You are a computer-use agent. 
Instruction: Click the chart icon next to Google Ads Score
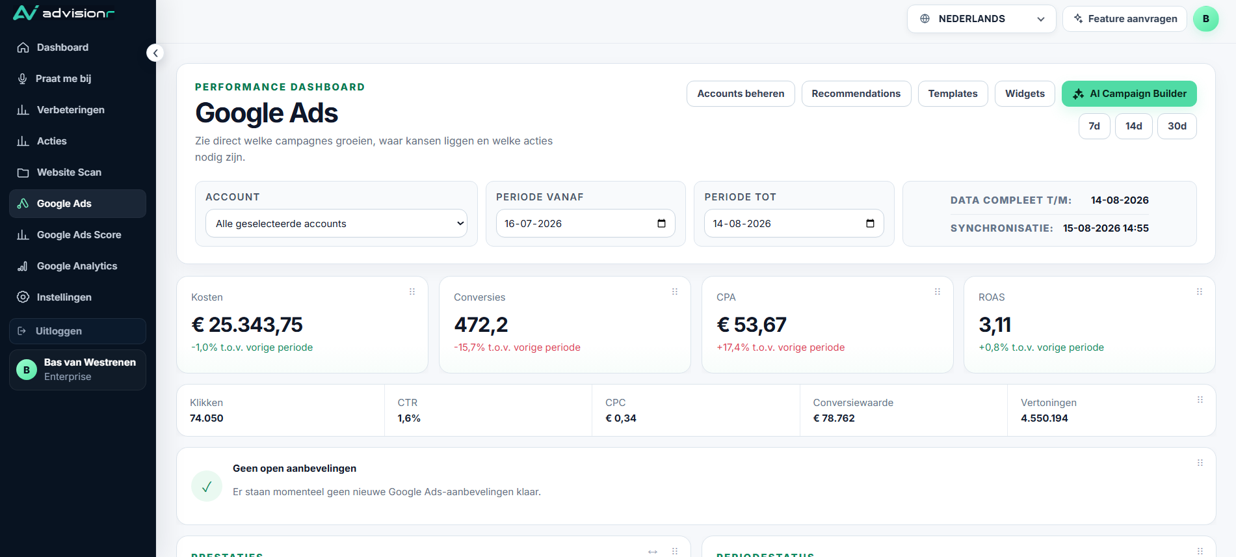tap(23, 235)
